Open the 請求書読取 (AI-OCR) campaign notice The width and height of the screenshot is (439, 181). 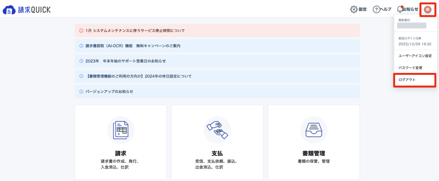(217, 46)
